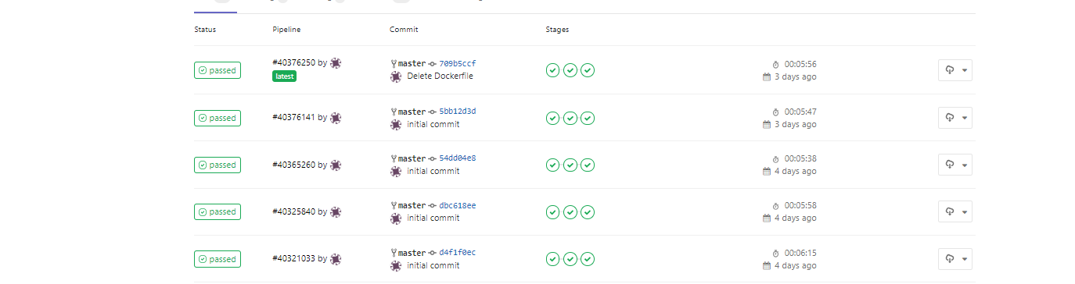Screen dimensions: 1075x284
Task: Open initial commit message of commit dbc618ee
Action: (x=433, y=218)
